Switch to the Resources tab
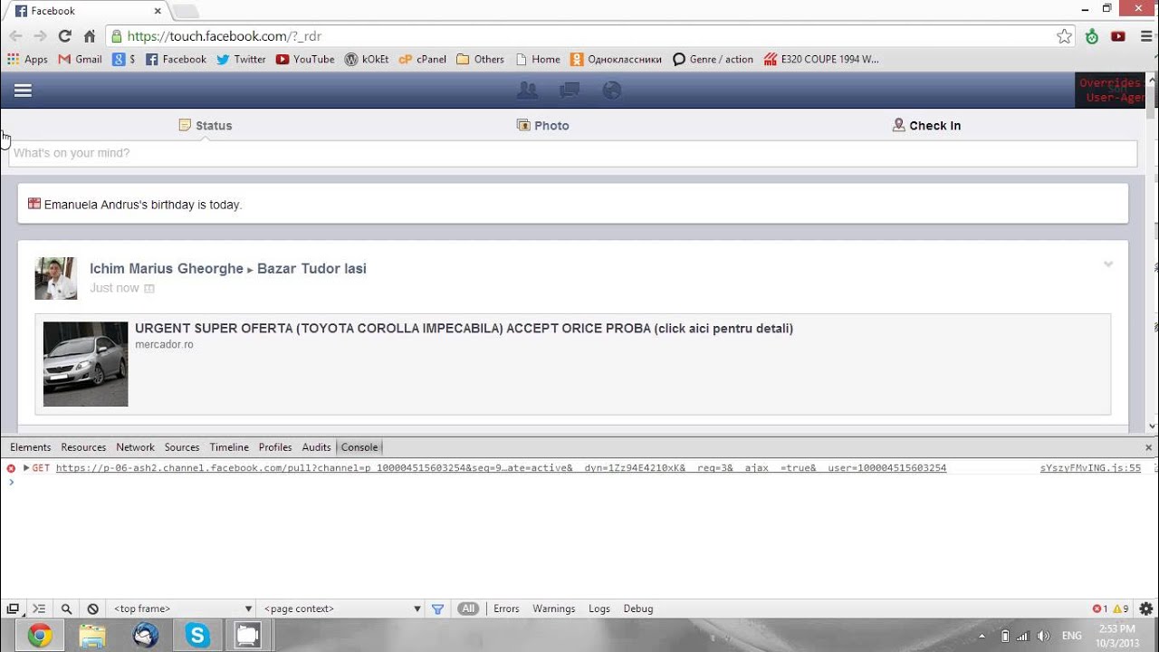Viewport: 1159px width, 652px height. 83,447
